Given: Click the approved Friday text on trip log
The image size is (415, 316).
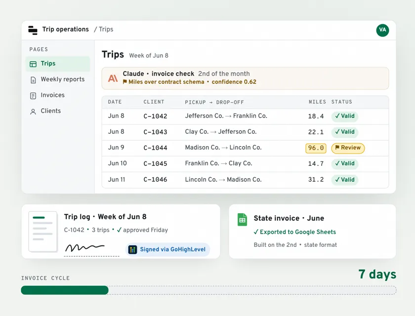Looking at the screenshot, I should [x=145, y=230].
